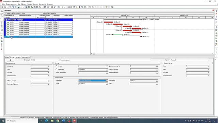218x123 pixels.
Task: Click the Print Preview icon in the toolbar
Action: pyautogui.click(x=5, y=7)
